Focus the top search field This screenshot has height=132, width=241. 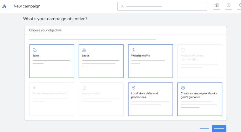click(162, 6)
